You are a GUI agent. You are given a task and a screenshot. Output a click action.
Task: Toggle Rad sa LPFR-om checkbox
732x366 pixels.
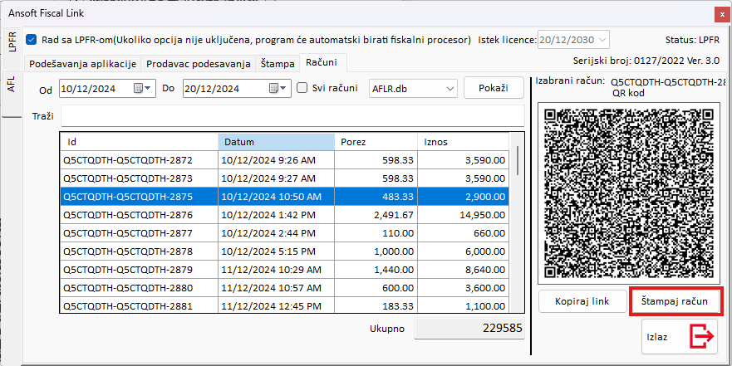tap(32, 40)
